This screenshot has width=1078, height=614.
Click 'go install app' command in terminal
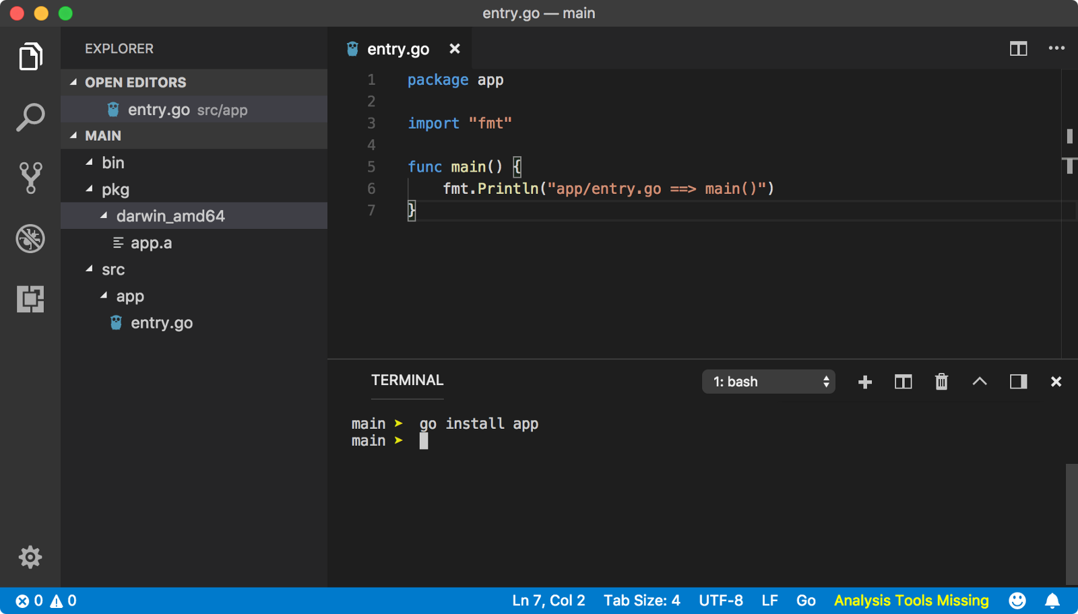tap(478, 423)
